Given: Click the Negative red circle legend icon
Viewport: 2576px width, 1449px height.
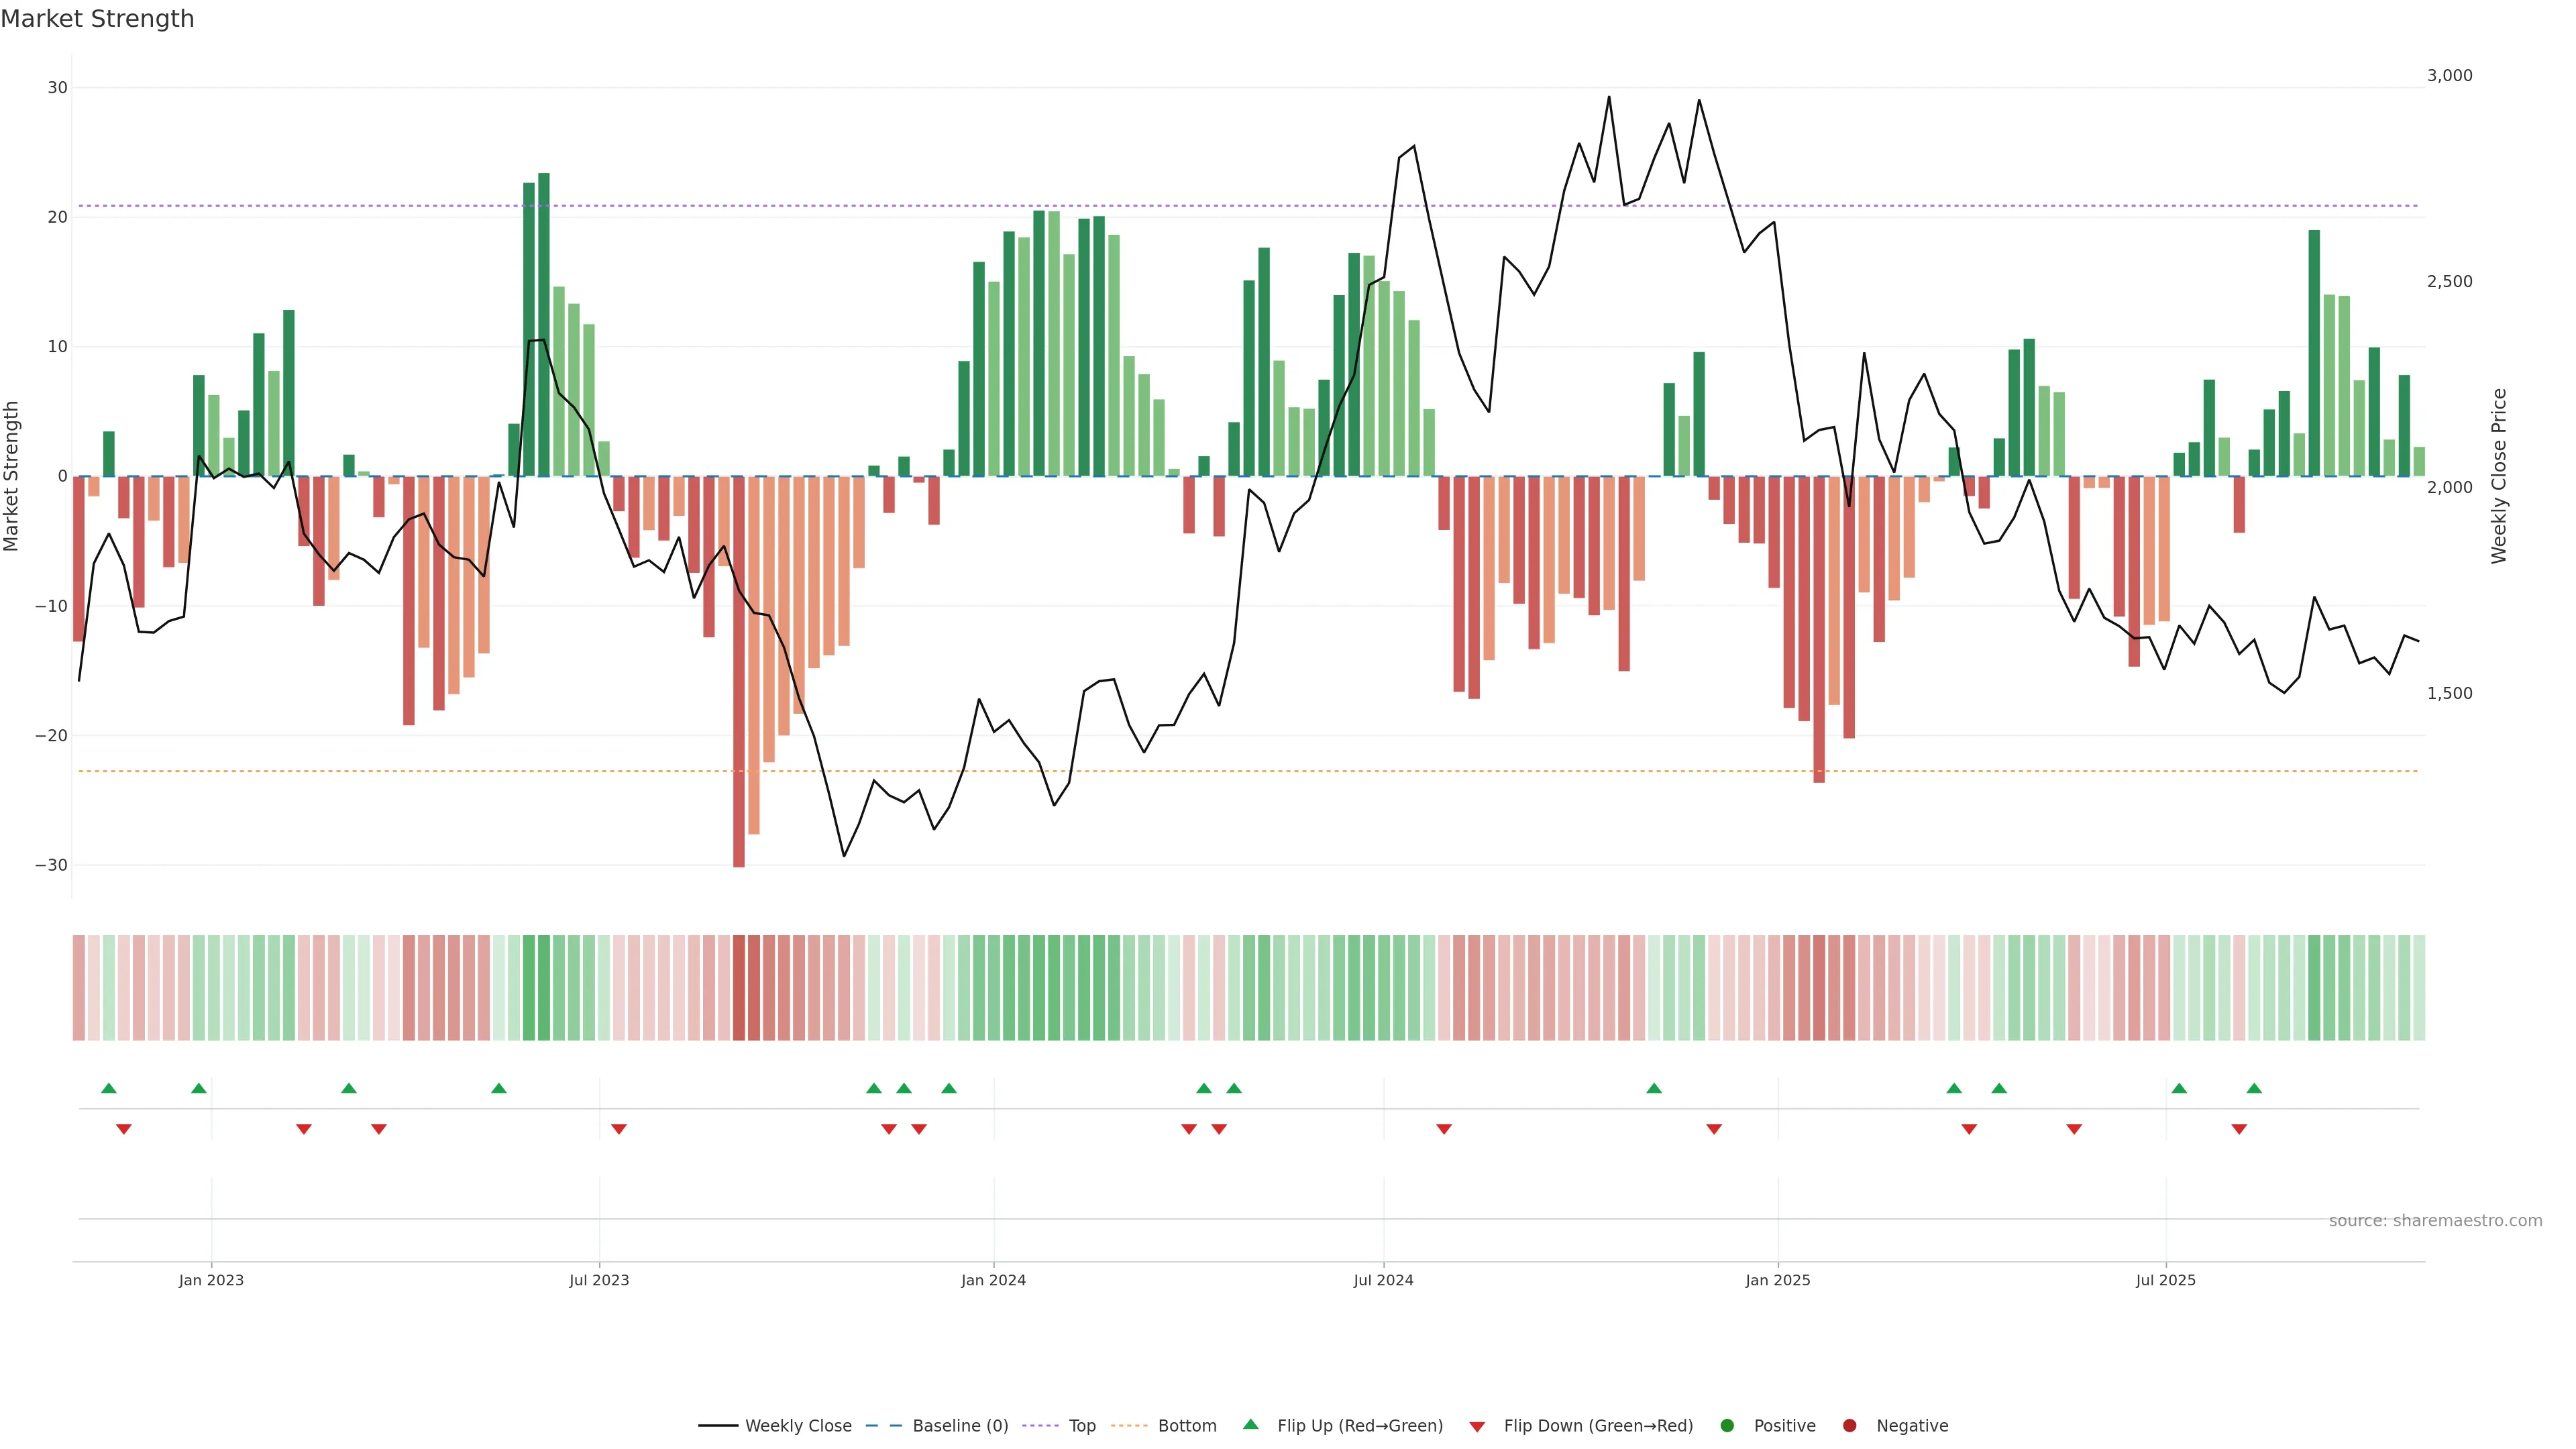Looking at the screenshot, I should 1849,1426.
